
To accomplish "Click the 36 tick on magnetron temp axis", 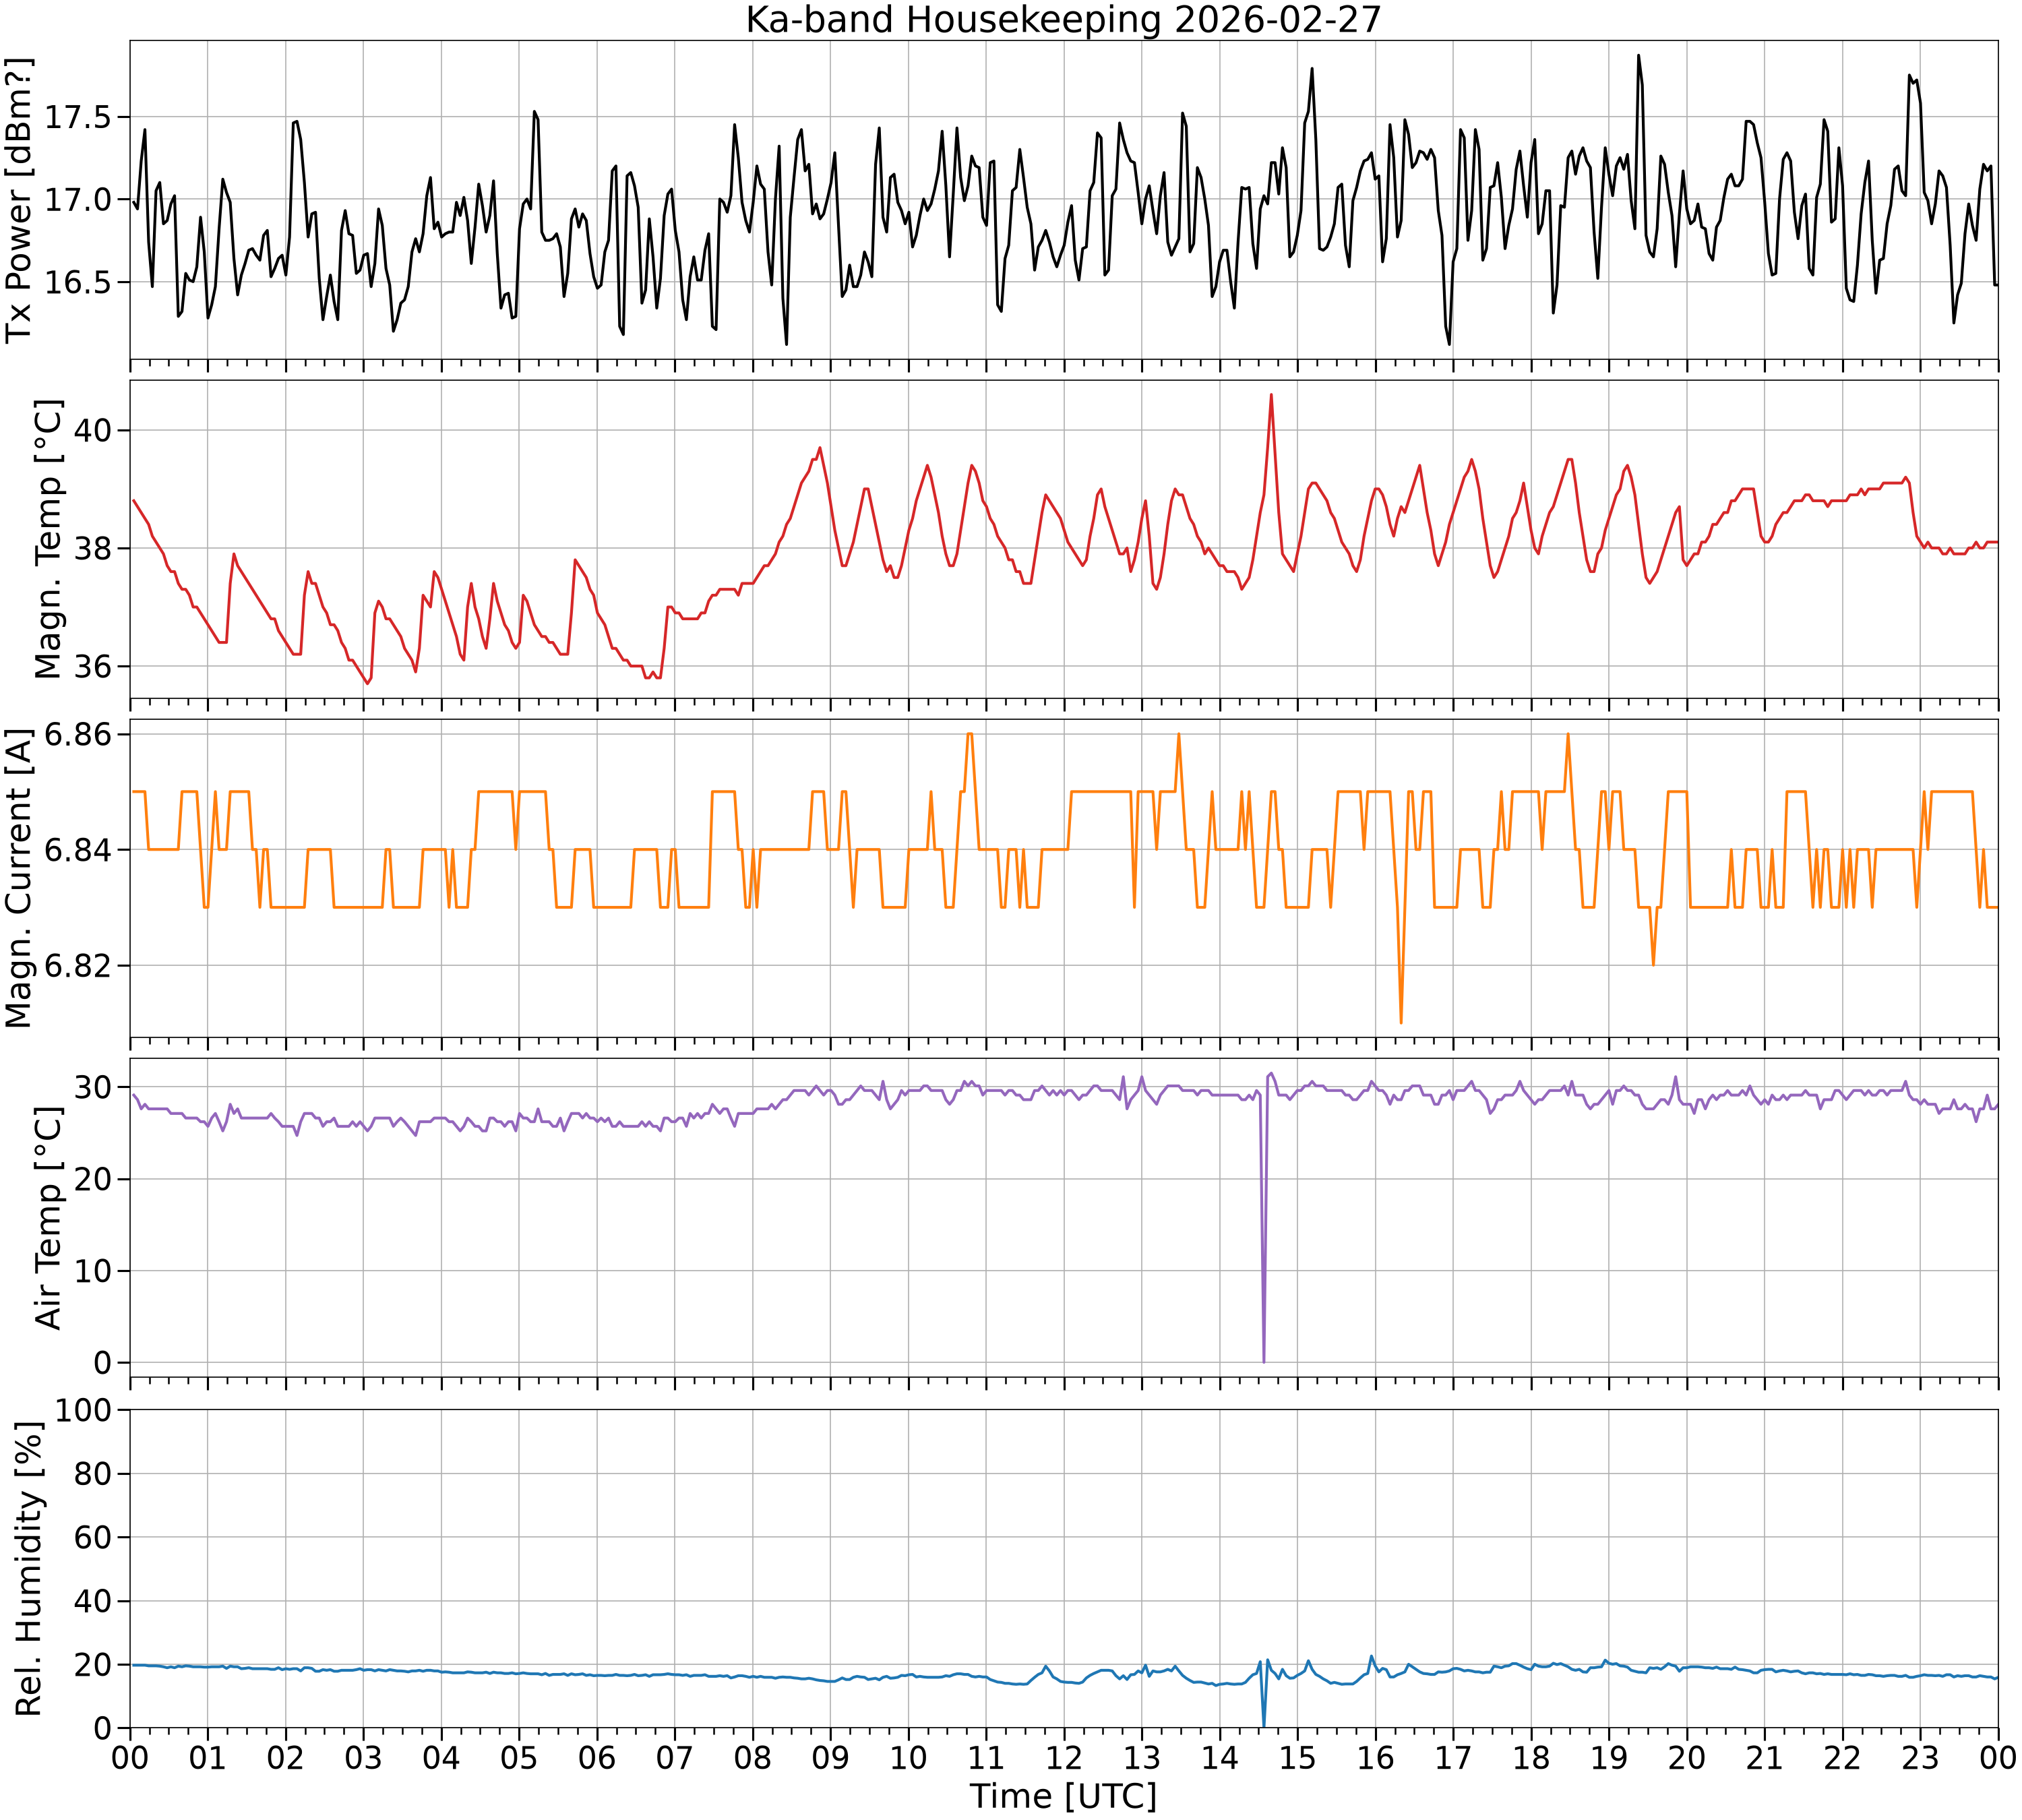I will tap(96, 666).
